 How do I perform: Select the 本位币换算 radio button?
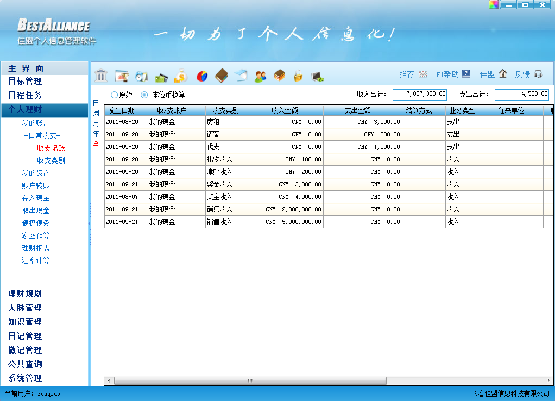(x=144, y=95)
